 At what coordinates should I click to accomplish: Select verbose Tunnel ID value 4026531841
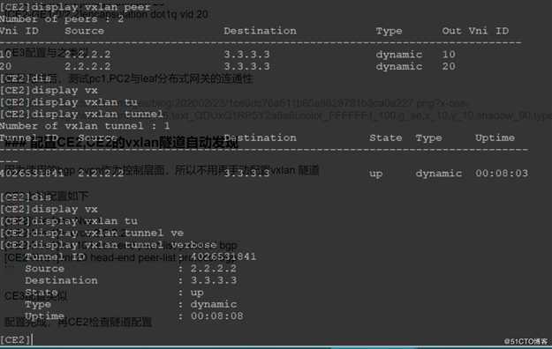click(223, 256)
